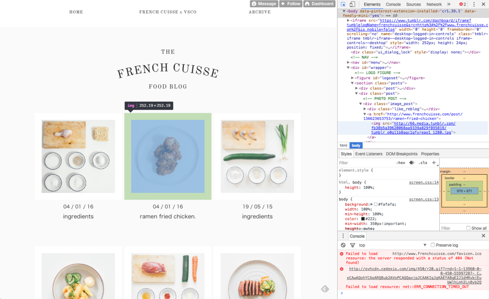Viewport: 489px width, 299px height.
Task: Check the Show all checkbox
Action: click(468, 228)
